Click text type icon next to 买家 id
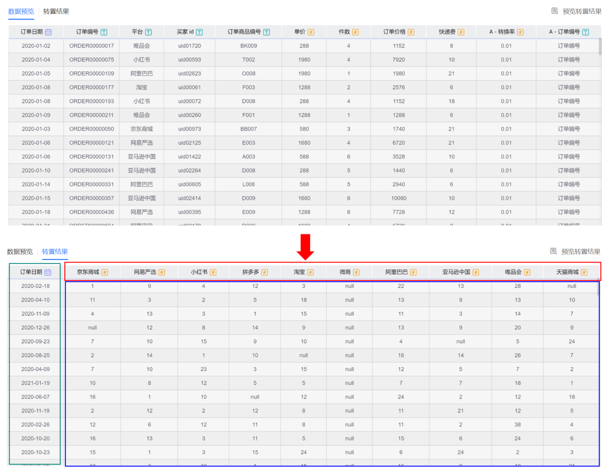605x470 pixels. click(199, 32)
